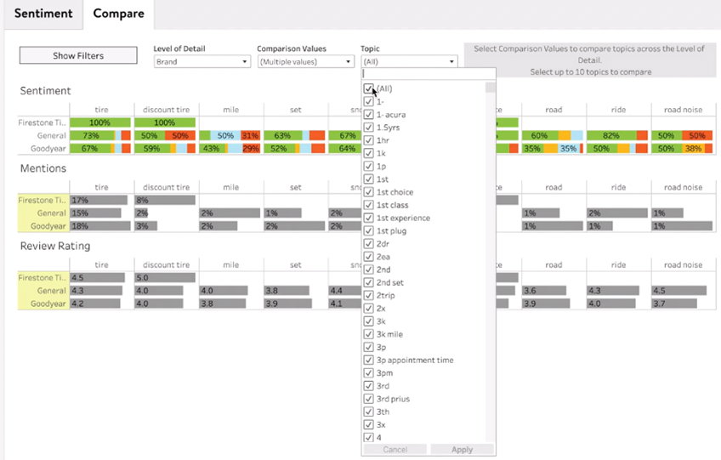Open the Comparison Values dropdown
721x460 pixels.
coord(305,61)
